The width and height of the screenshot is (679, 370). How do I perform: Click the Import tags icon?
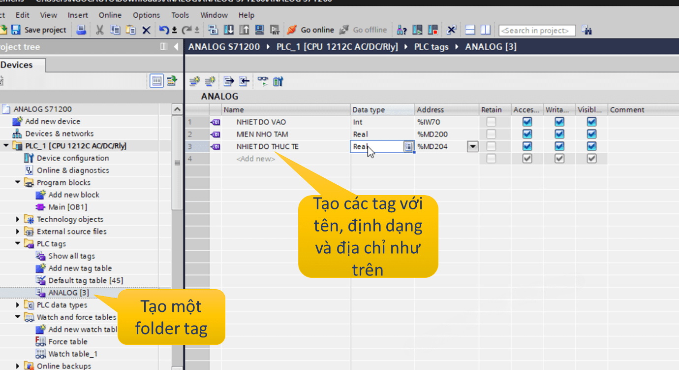[244, 81]
